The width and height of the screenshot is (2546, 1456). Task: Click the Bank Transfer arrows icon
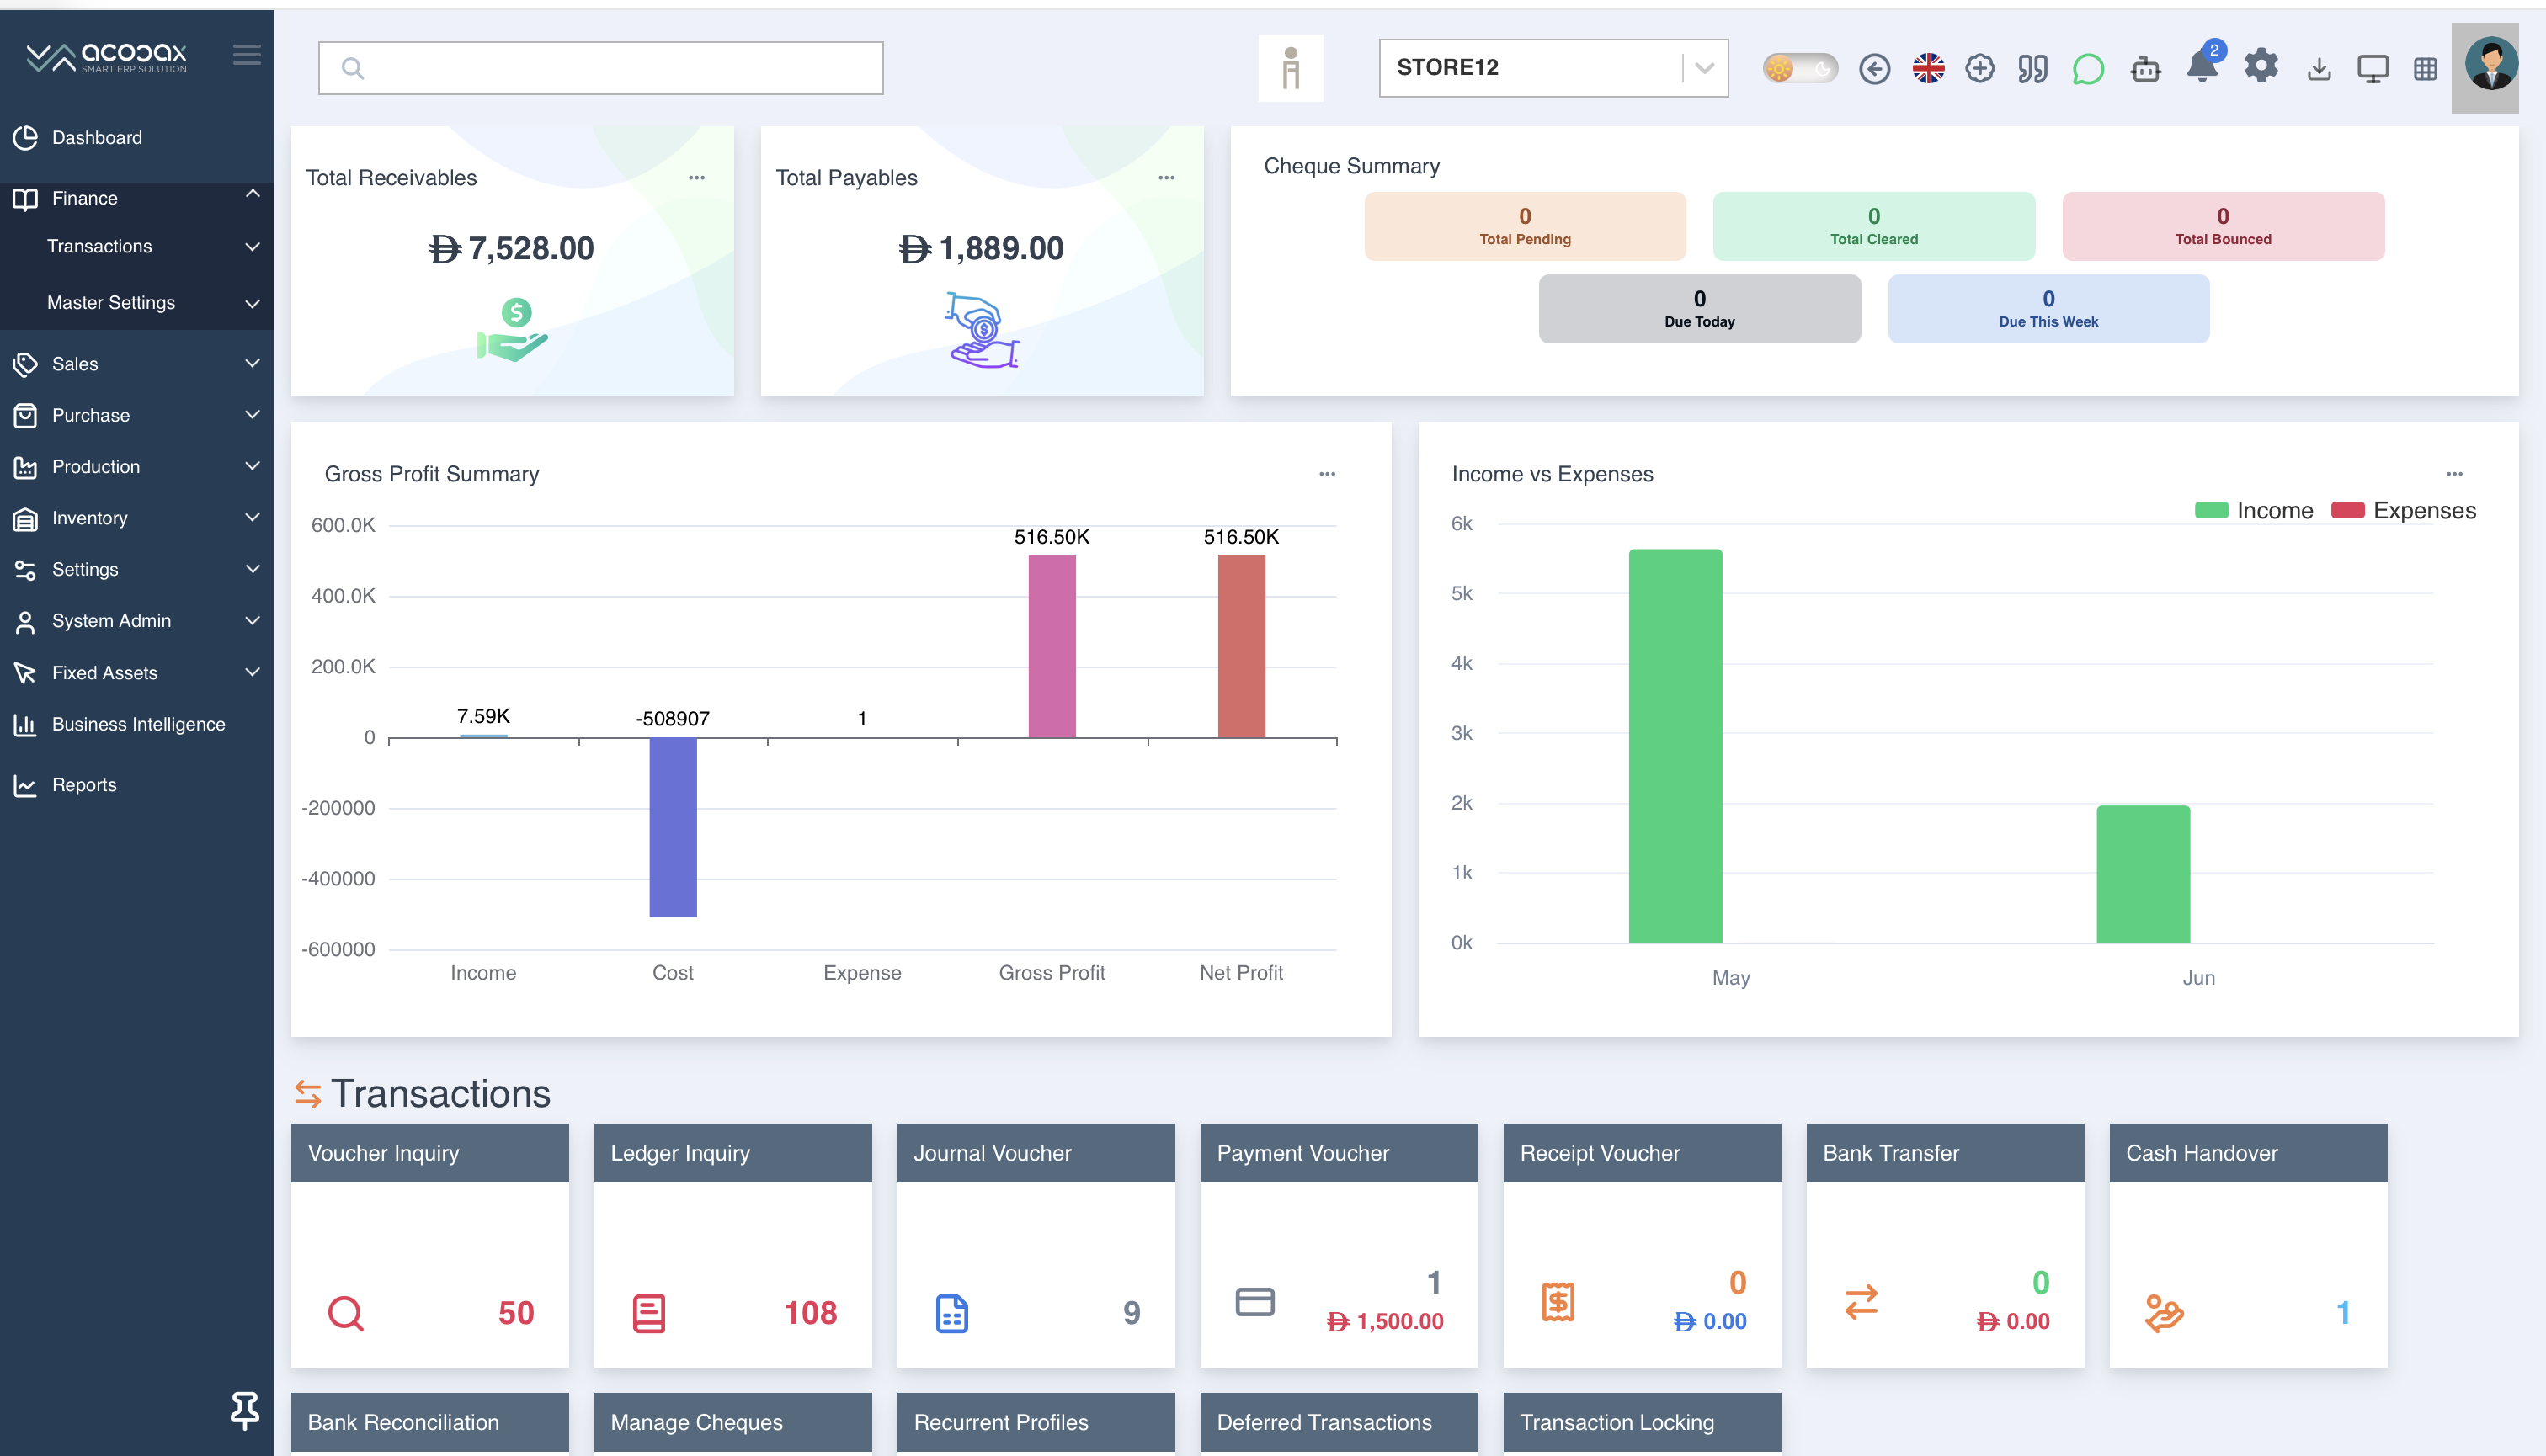[x=1861, y=1301]
